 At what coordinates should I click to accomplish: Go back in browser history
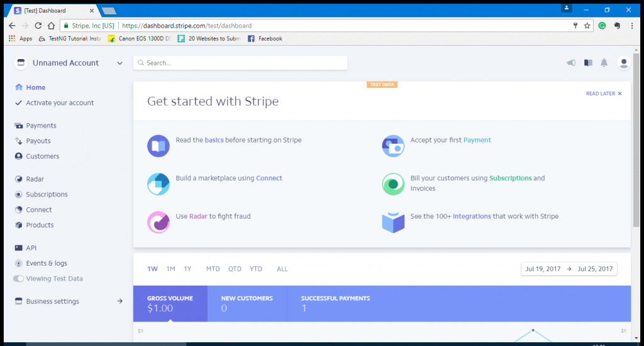point(12,25)
